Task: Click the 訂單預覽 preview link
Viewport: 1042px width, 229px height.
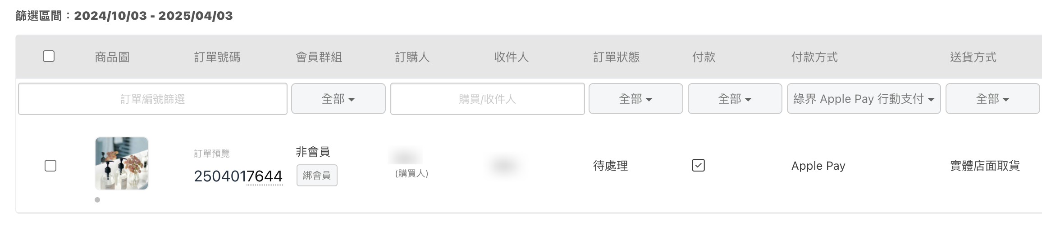Action: click(x=212, y=154)
